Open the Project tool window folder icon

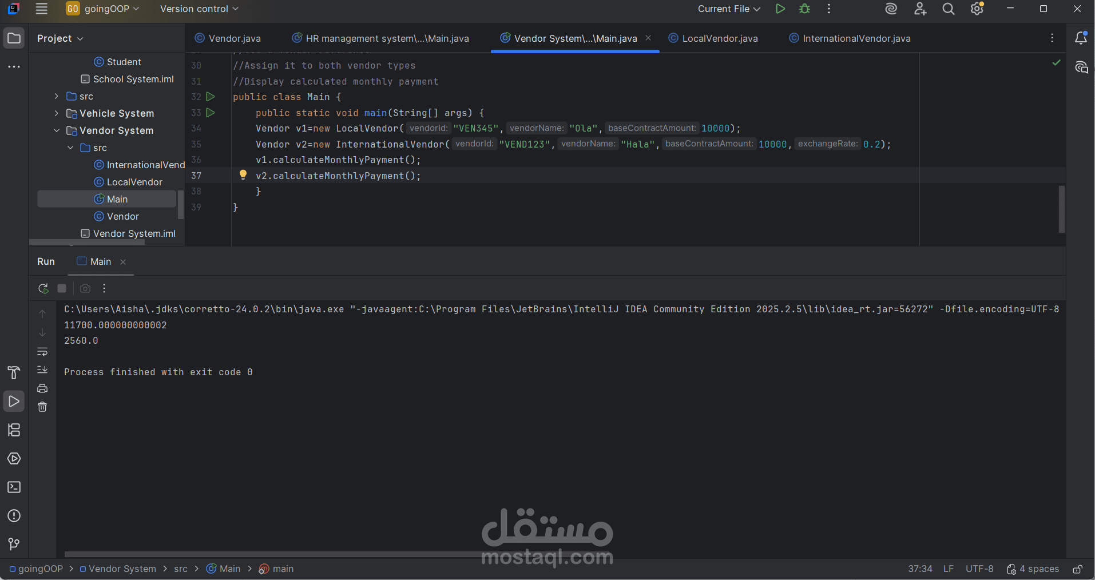14,38
